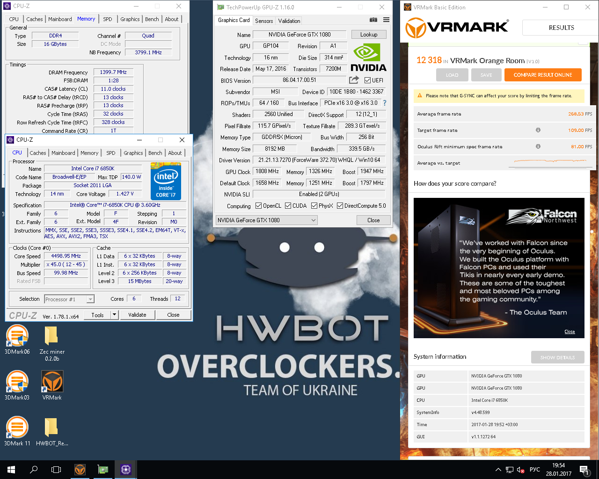Click the Falcon Northwest ad image

499,268
